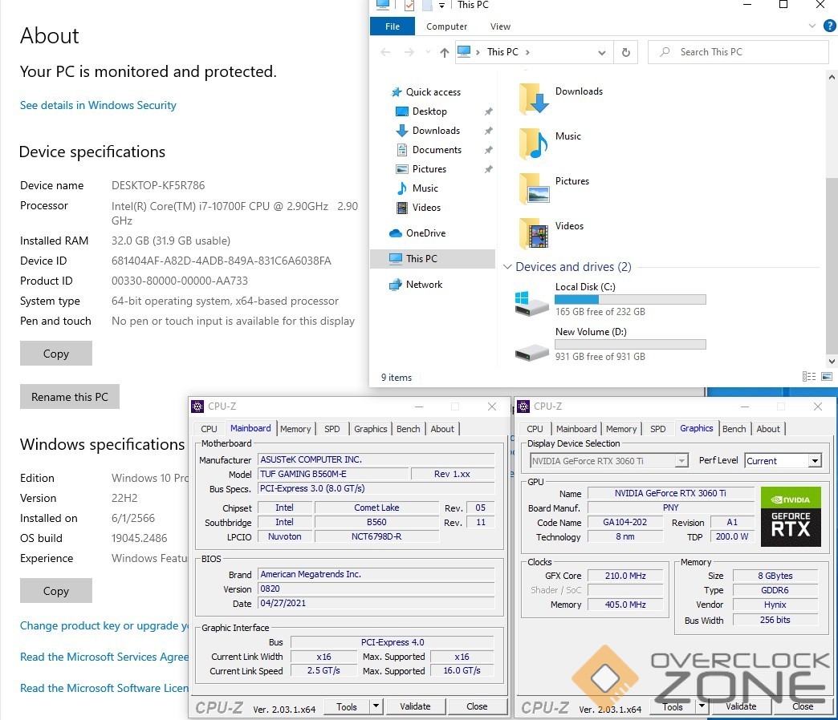Click the Refresh button in address bar
This screenshot has height=720, width=838.
[626, 52]
